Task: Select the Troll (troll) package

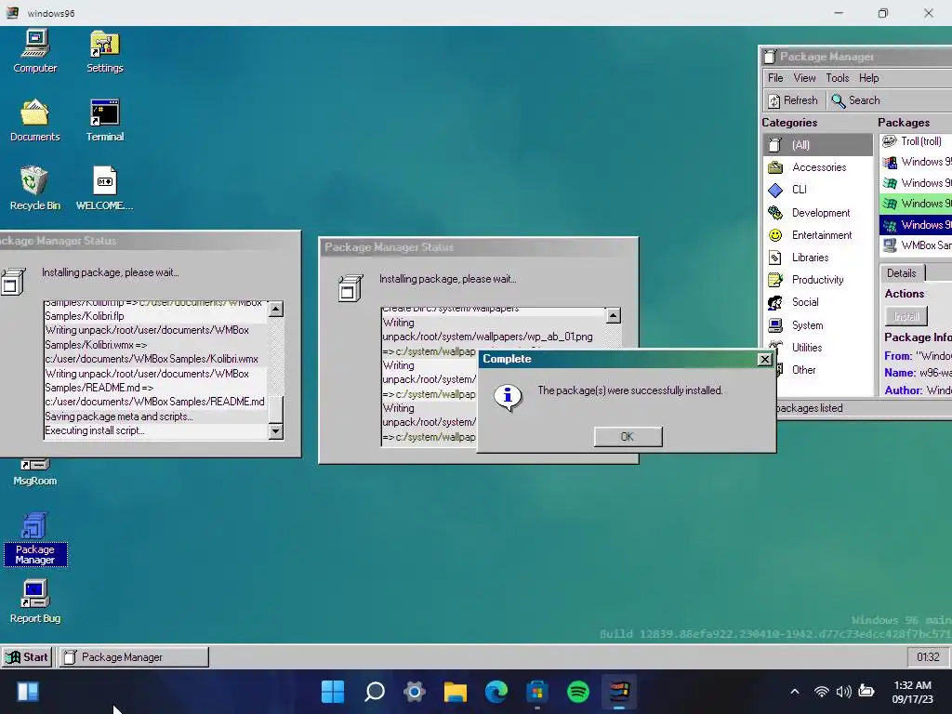Action: 916,141
